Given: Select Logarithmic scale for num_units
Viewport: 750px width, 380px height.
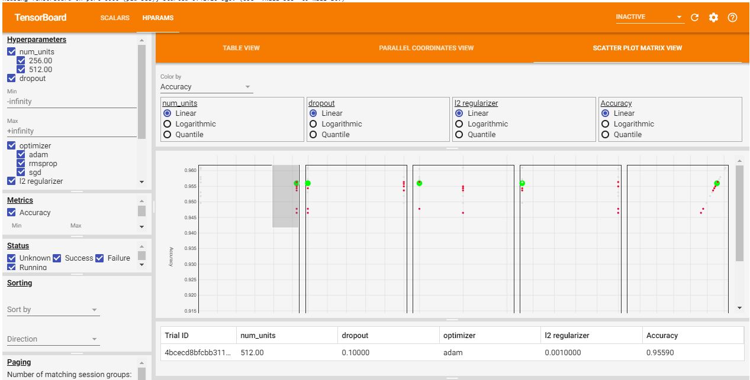Looking at the screenshot, I should [168, 124].
